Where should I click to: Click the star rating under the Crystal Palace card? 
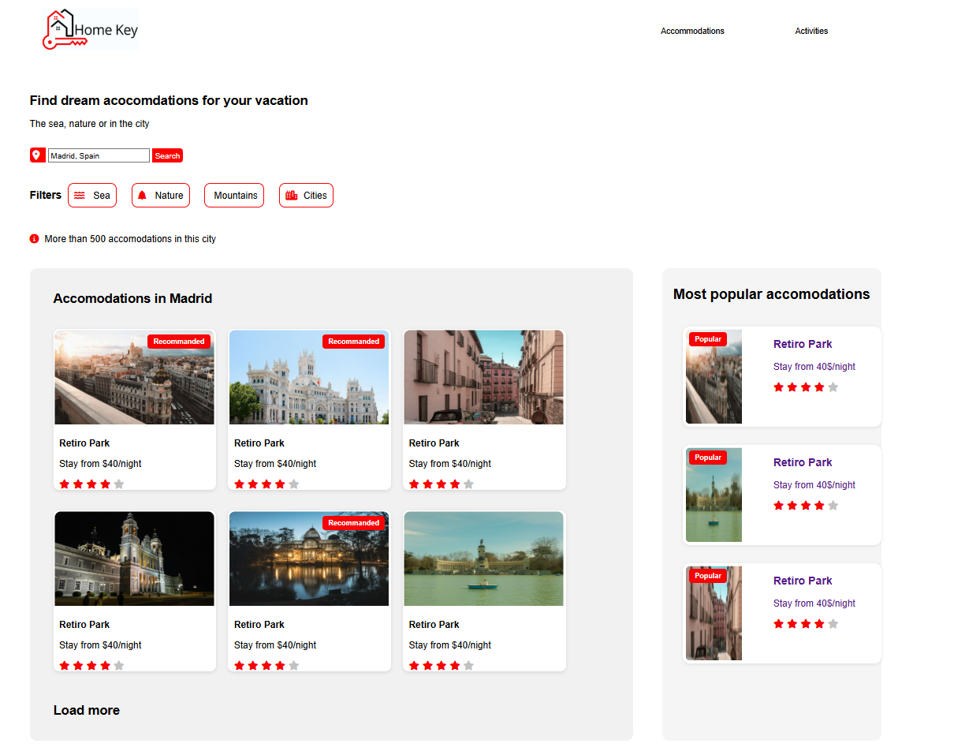coord(266,666)
